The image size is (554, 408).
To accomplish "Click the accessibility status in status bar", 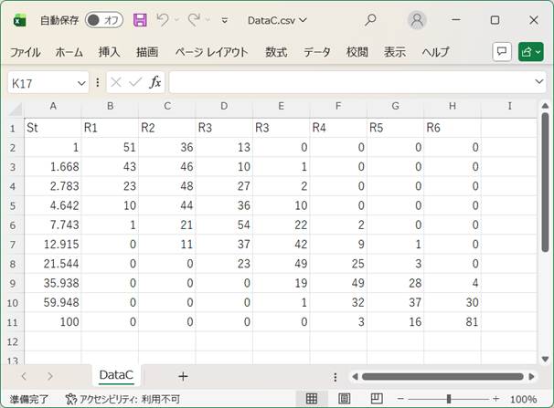I will coord(123,399).
